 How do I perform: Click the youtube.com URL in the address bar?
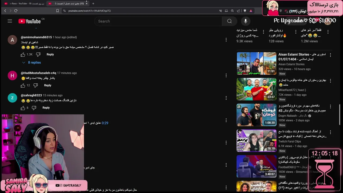[x=89, y=11]
